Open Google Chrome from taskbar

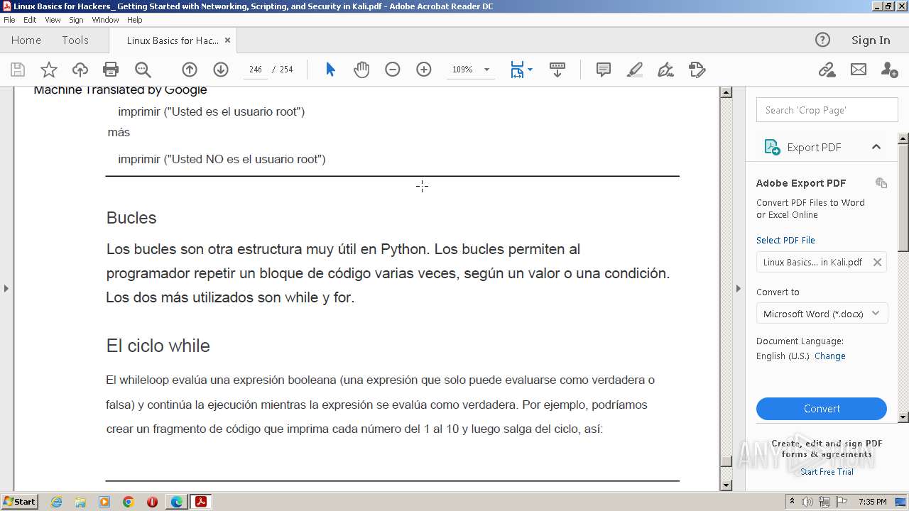[x=129, y=502]
